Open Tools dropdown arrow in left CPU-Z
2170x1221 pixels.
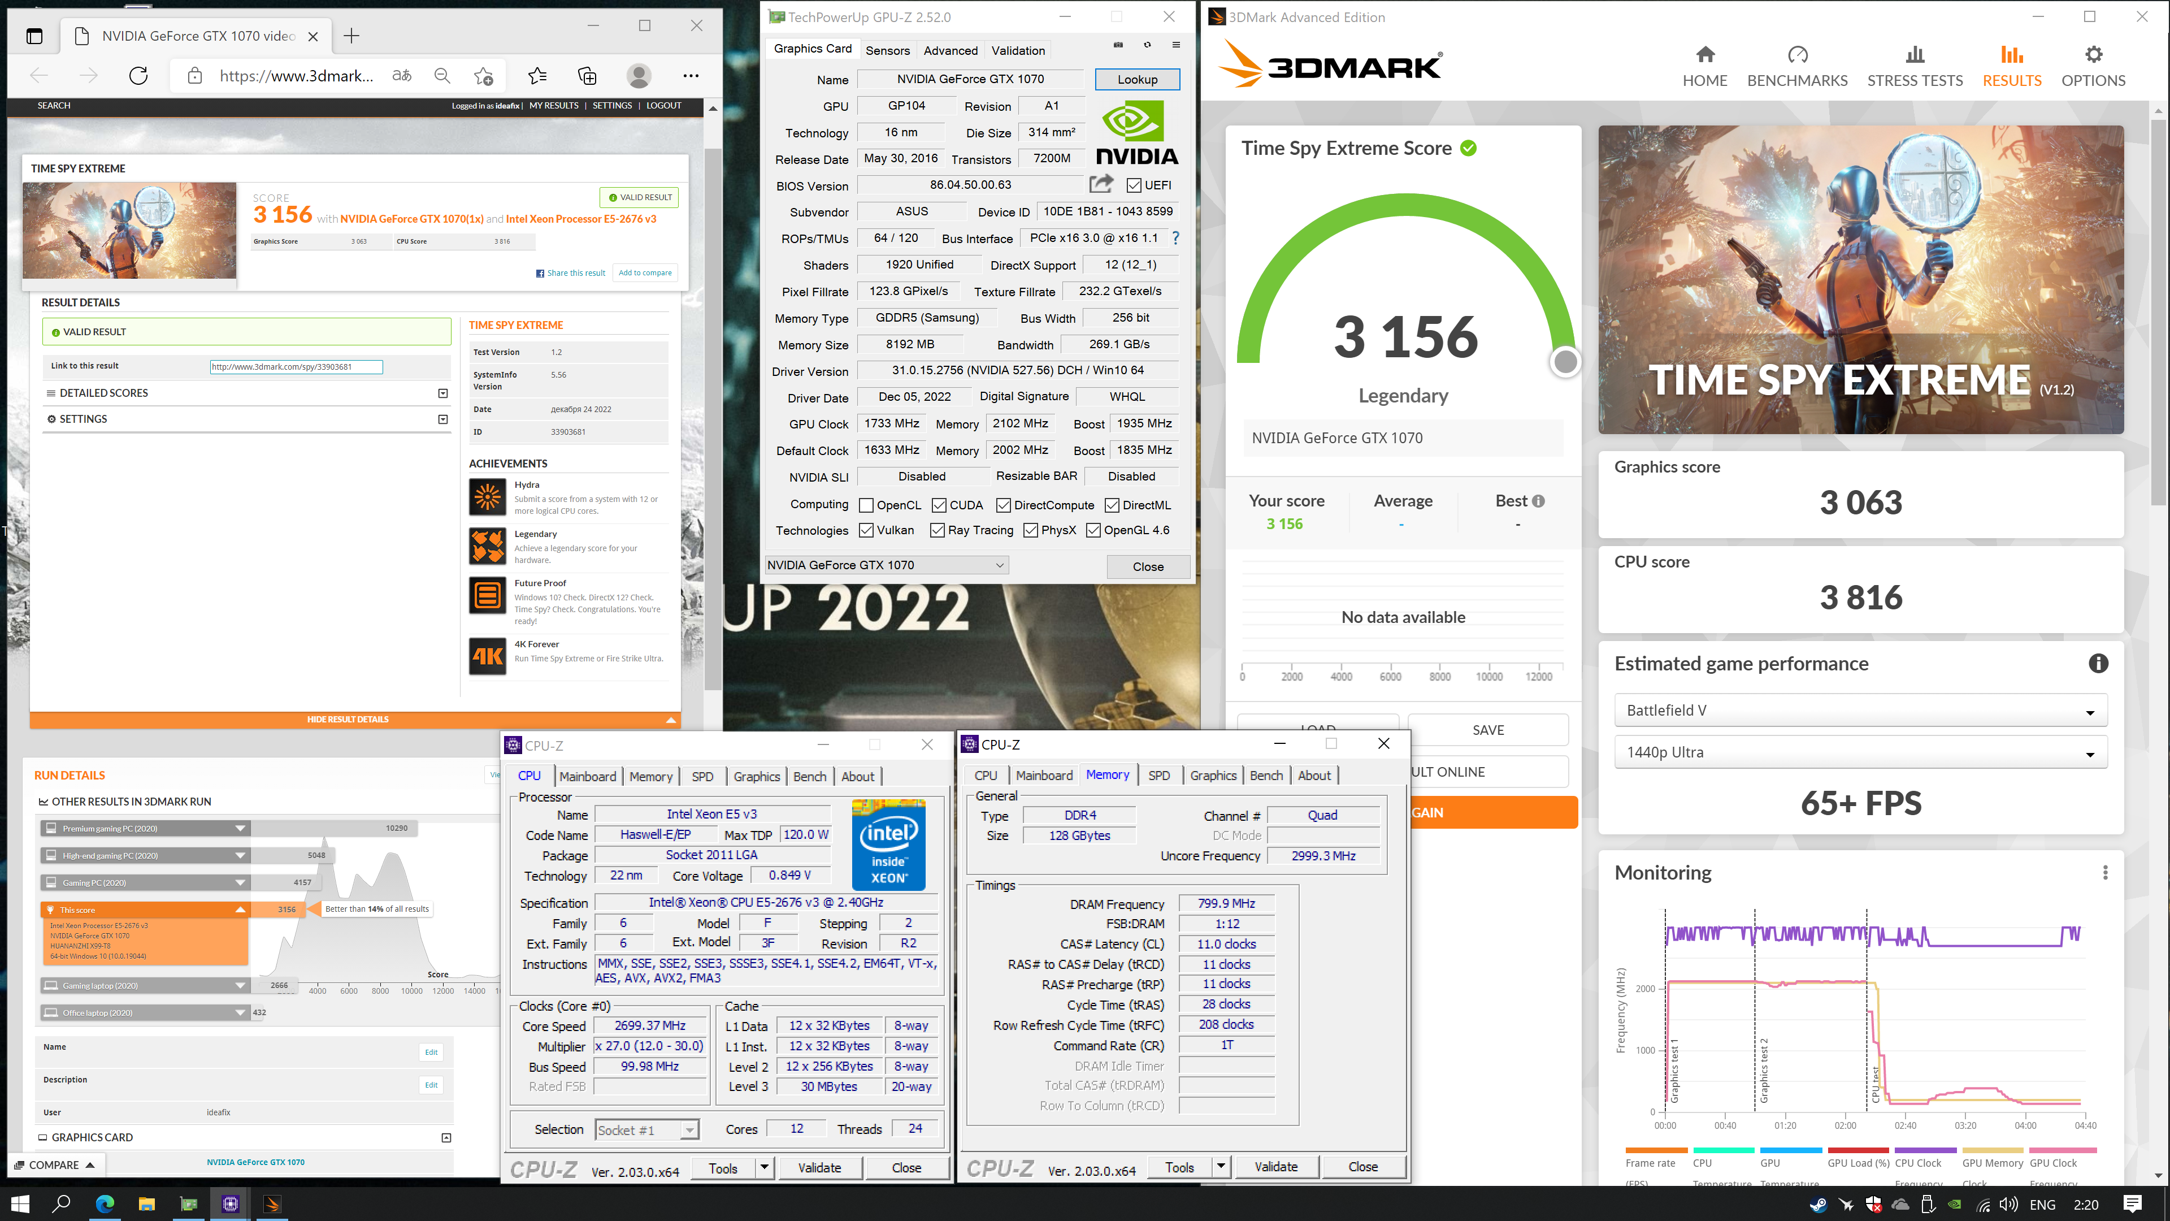[764, 1168]
